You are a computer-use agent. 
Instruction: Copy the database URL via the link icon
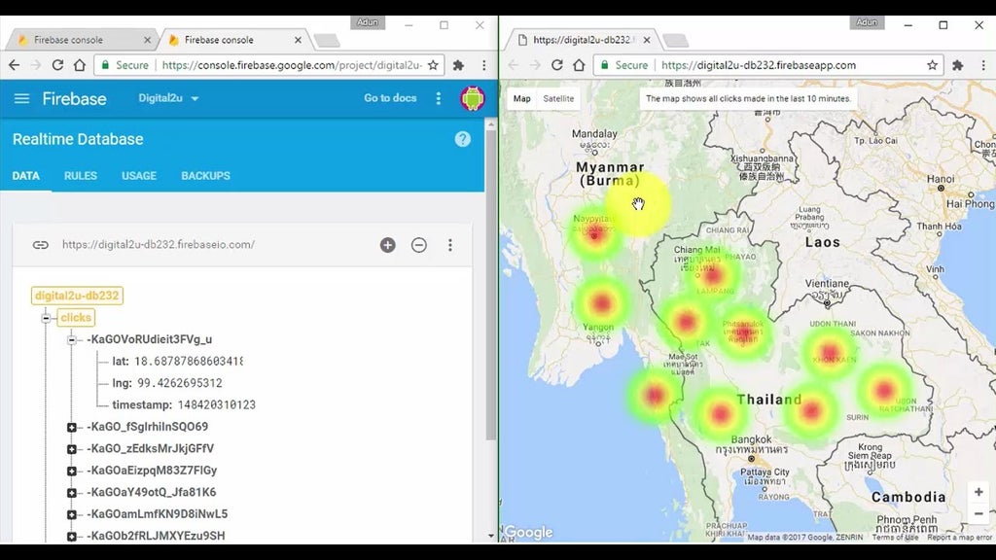pos(40,245)
